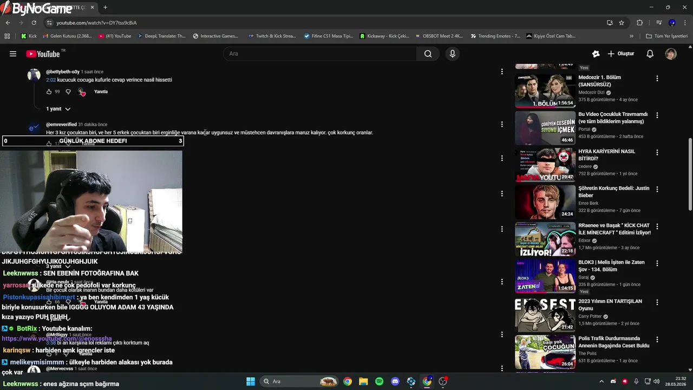Open the 'Trending Emotes' bookmark

click(x=495, y=36)
